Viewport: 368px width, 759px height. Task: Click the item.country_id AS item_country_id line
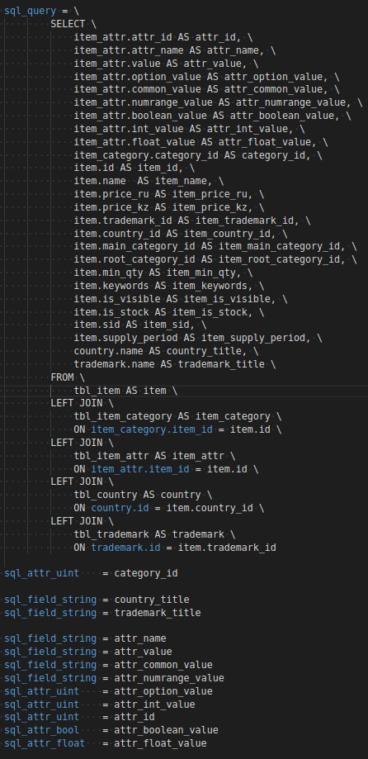(181, 233)
